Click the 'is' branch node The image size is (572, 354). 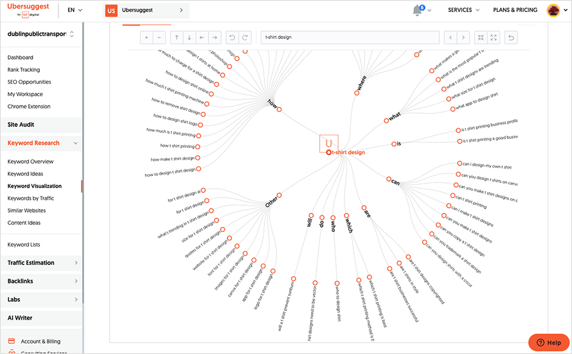394,144
